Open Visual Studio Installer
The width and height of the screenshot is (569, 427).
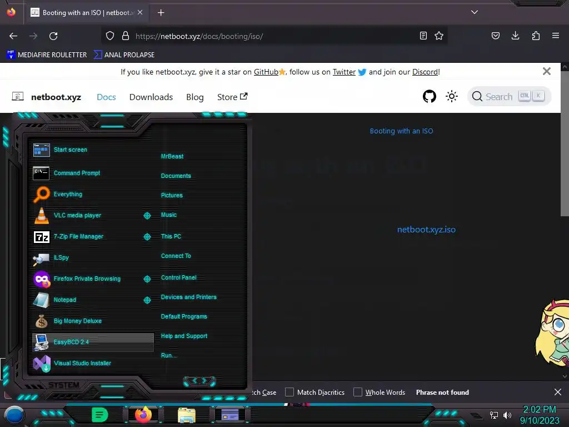click(x=93, y=363)
